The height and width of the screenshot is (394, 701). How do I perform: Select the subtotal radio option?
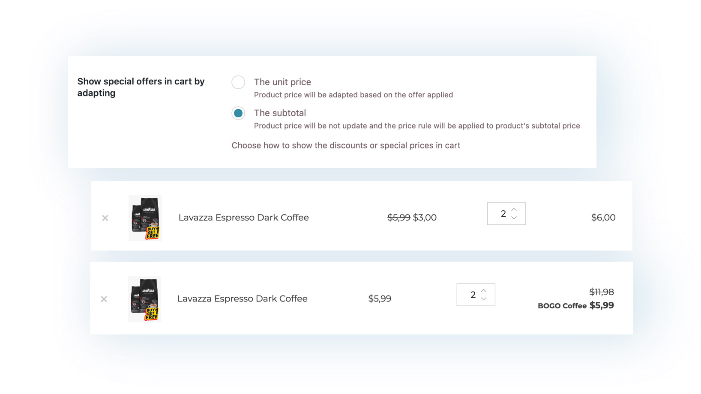coord(238,113)
